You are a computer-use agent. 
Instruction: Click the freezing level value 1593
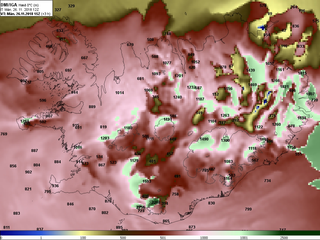[147, 181]
